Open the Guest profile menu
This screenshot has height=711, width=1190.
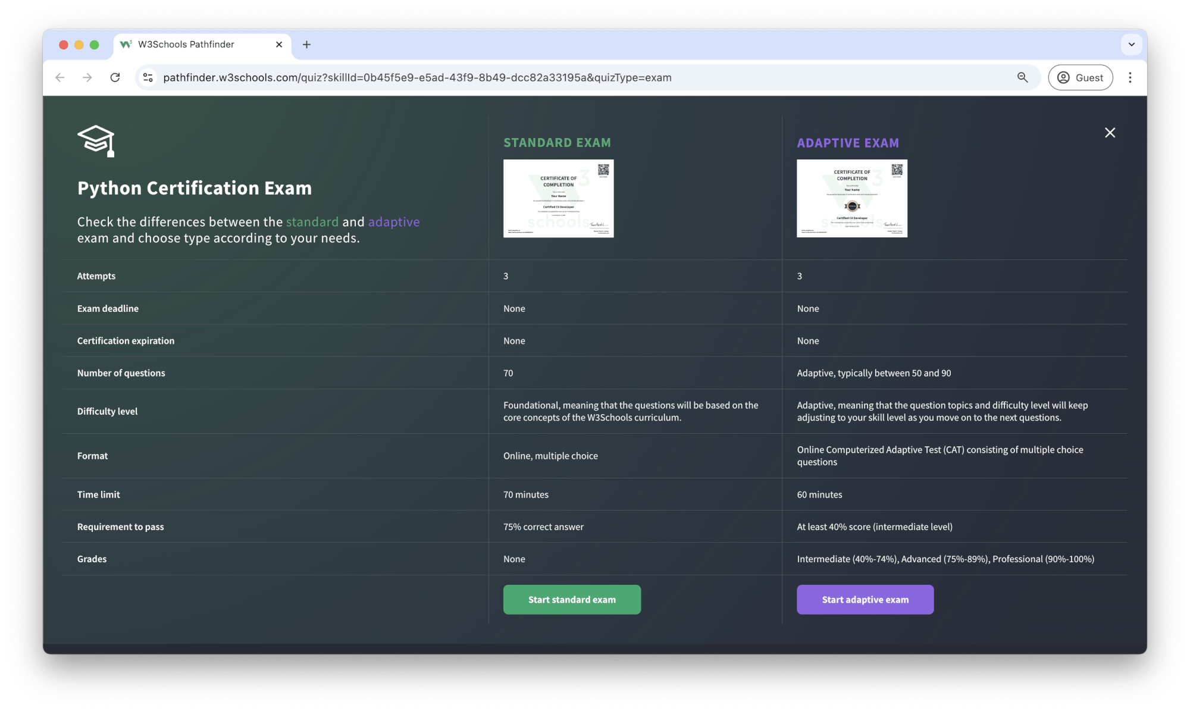1080,77
